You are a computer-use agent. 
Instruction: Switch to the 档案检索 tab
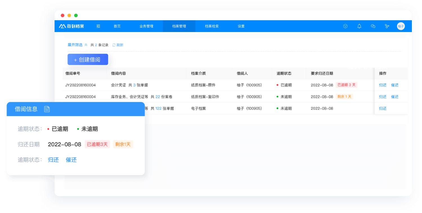[x=212, y=26]
